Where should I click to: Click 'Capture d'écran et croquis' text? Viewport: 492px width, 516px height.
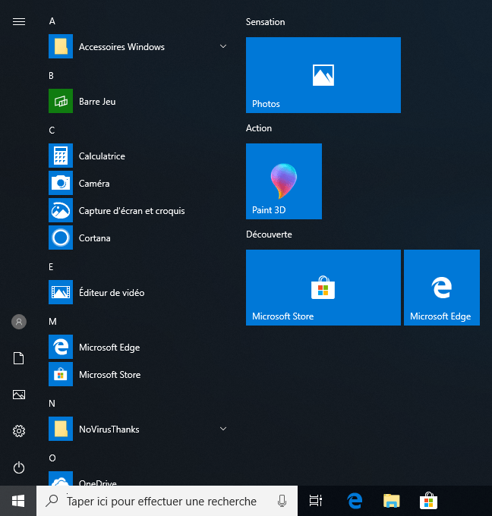tap(131, 211)
